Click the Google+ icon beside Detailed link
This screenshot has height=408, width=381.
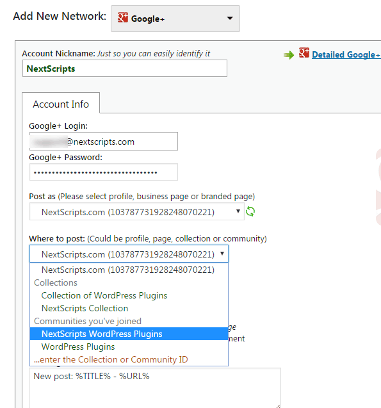(304, 53)
